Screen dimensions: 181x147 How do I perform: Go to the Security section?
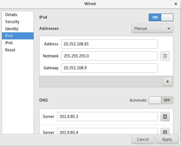point(18,22)
